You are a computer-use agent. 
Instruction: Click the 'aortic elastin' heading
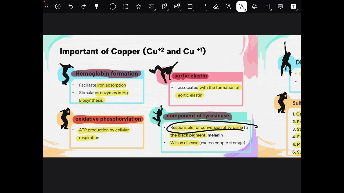pyautogui.click(x=191, y=76)
